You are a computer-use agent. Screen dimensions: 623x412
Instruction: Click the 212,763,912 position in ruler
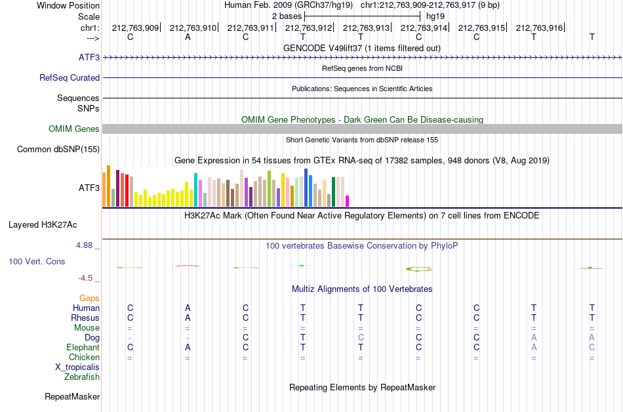[308, 28]
